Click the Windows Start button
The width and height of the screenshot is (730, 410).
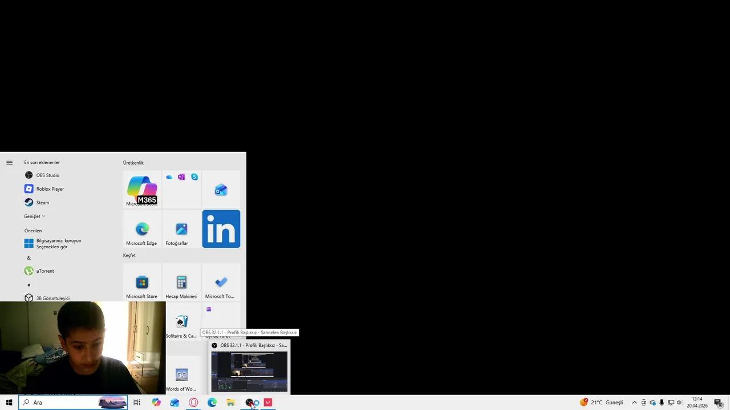[x=9, y=403]
